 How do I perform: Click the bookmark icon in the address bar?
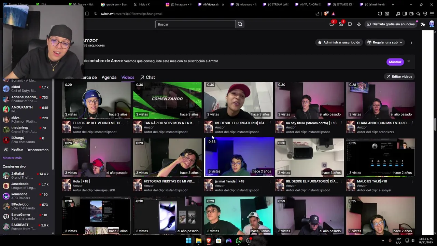point(87,14)
